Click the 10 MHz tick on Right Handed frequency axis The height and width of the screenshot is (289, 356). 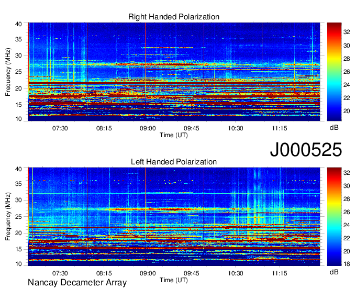click(x=19, y=119)
